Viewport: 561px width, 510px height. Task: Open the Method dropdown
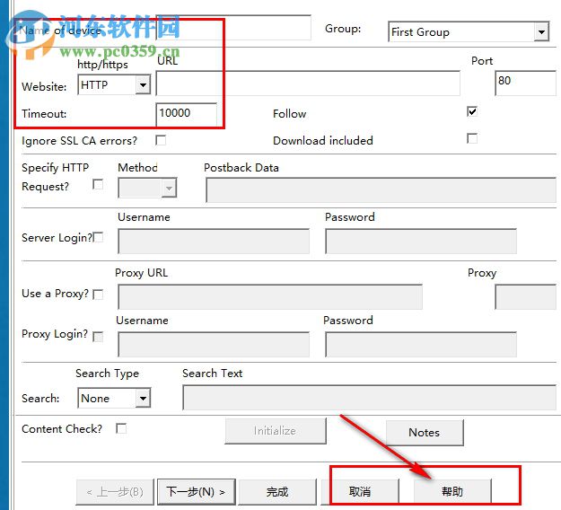click(x=147, y=188)
